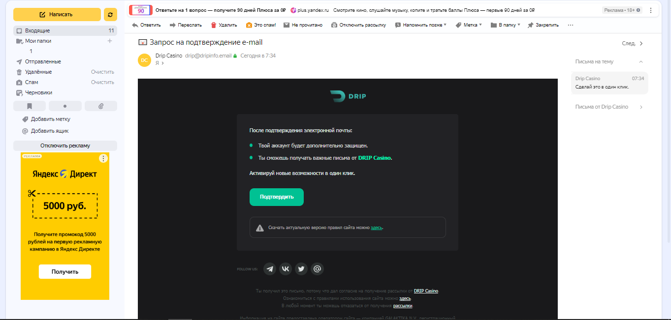Open the Напомнить позже dropdown

click(420, 25)
